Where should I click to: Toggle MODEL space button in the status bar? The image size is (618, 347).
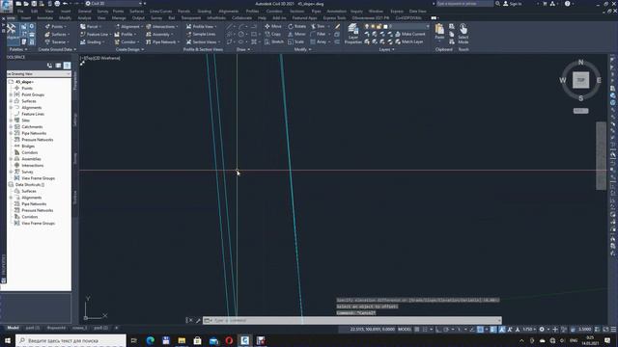(x=405, y=330)
